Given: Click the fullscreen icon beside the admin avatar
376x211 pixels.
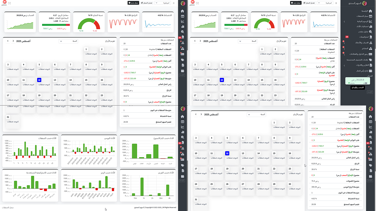Looking at the screenshot, I should coord(10,3).
